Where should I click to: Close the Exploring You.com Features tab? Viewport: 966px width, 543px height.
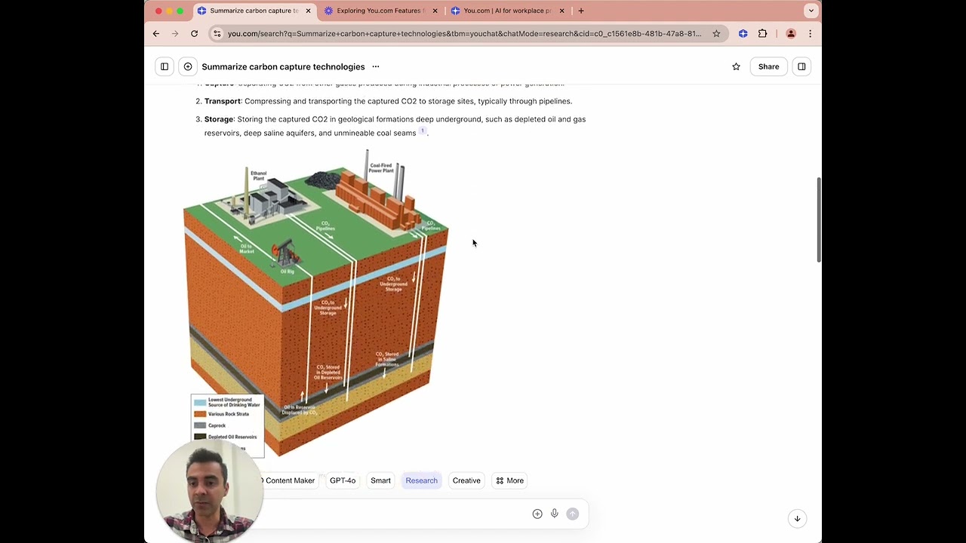(435, 11)
